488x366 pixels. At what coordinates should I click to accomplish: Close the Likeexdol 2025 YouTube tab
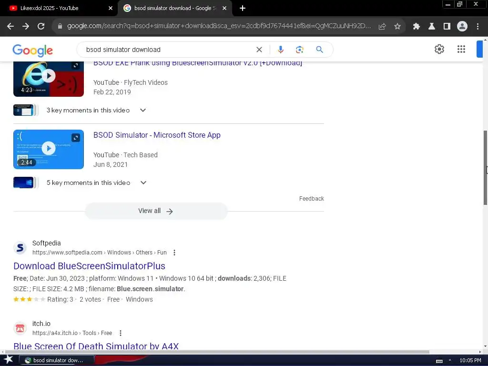[x=111, y=8]
